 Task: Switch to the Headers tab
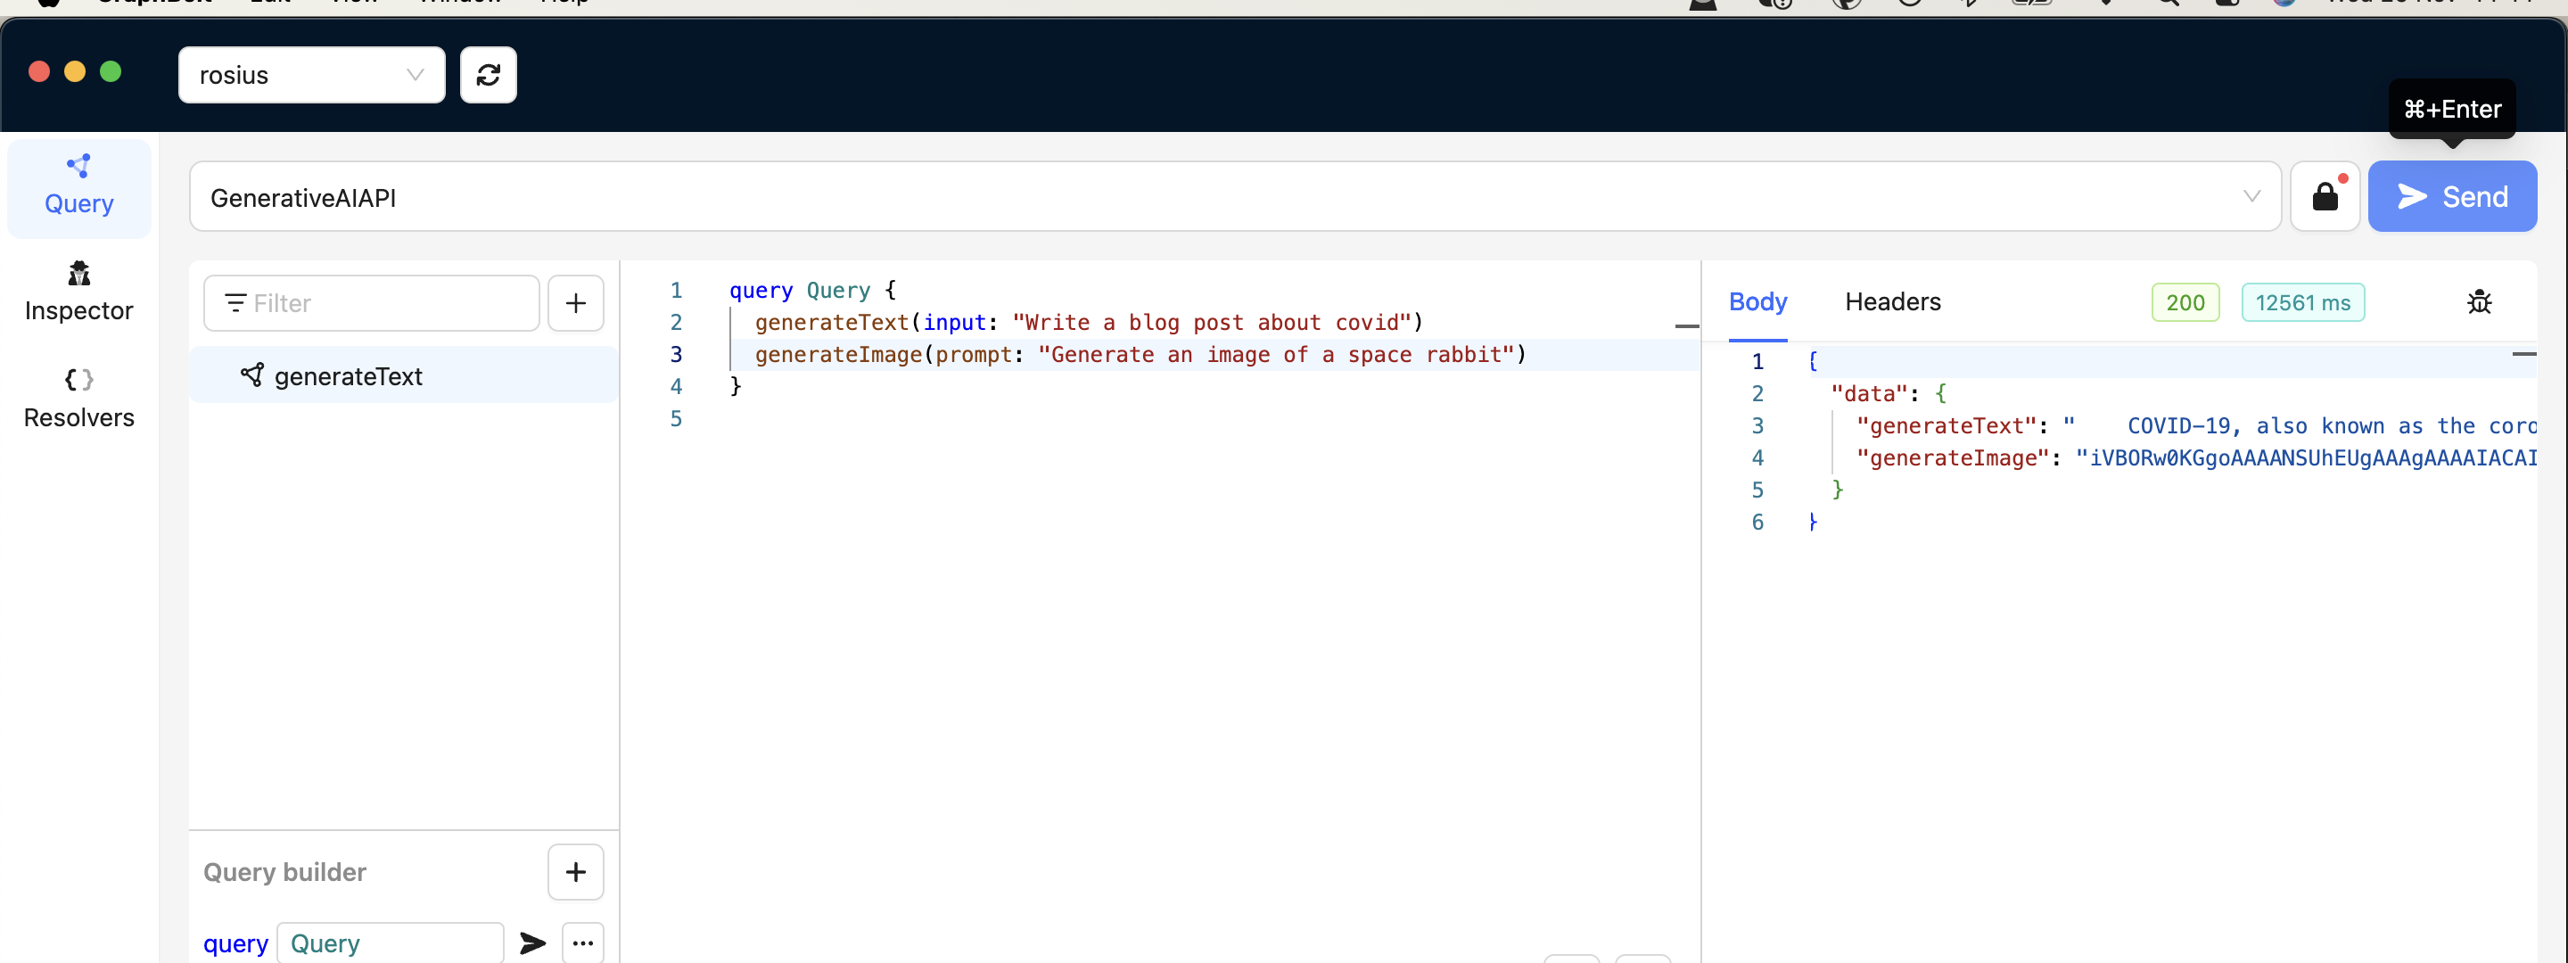(x=1892, y=302)
